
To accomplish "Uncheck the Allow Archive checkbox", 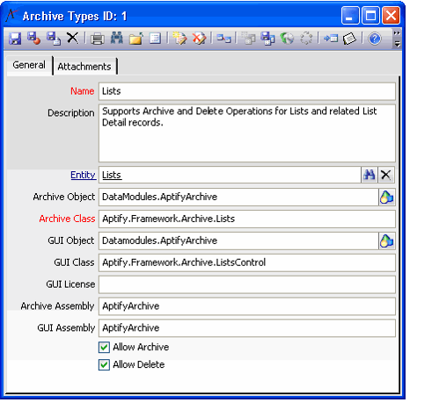I will pyautogui.click(x=104, y=348).
